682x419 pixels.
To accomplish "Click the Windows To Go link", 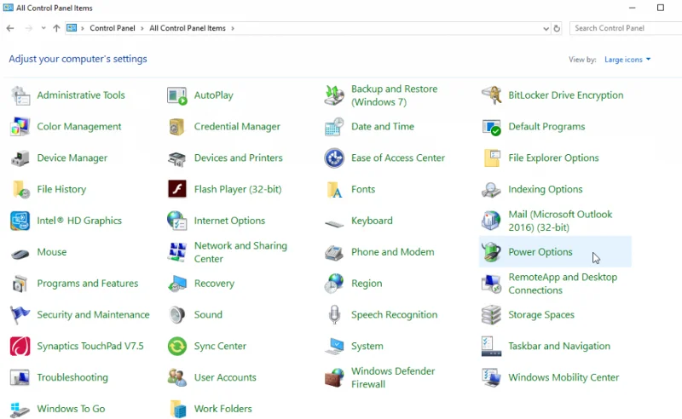I will tap(71, 409).
